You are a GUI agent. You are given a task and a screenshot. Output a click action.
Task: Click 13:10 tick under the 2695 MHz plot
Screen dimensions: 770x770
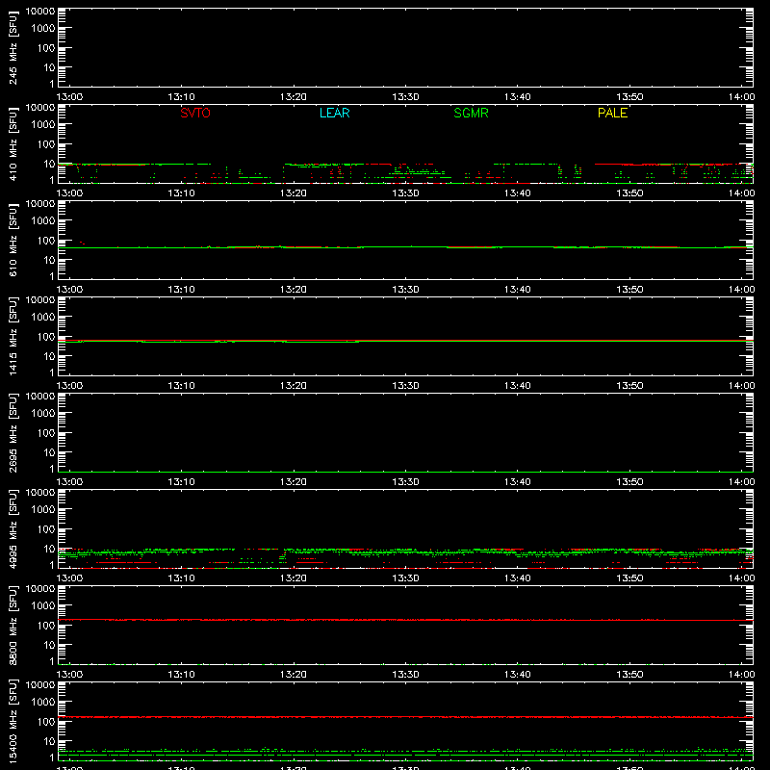(181, 482)
